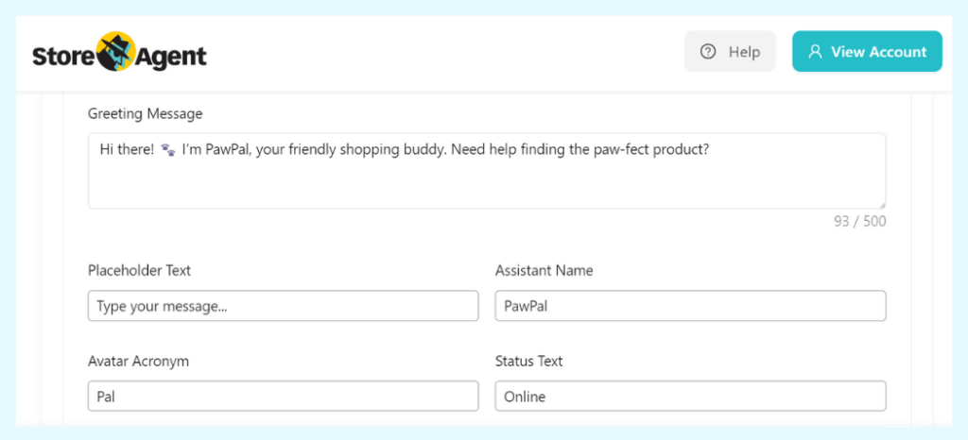Viewport: 968px width, 440px height.
Task: Click the Placeholder Text field label
Action: (x=139, y=270)
